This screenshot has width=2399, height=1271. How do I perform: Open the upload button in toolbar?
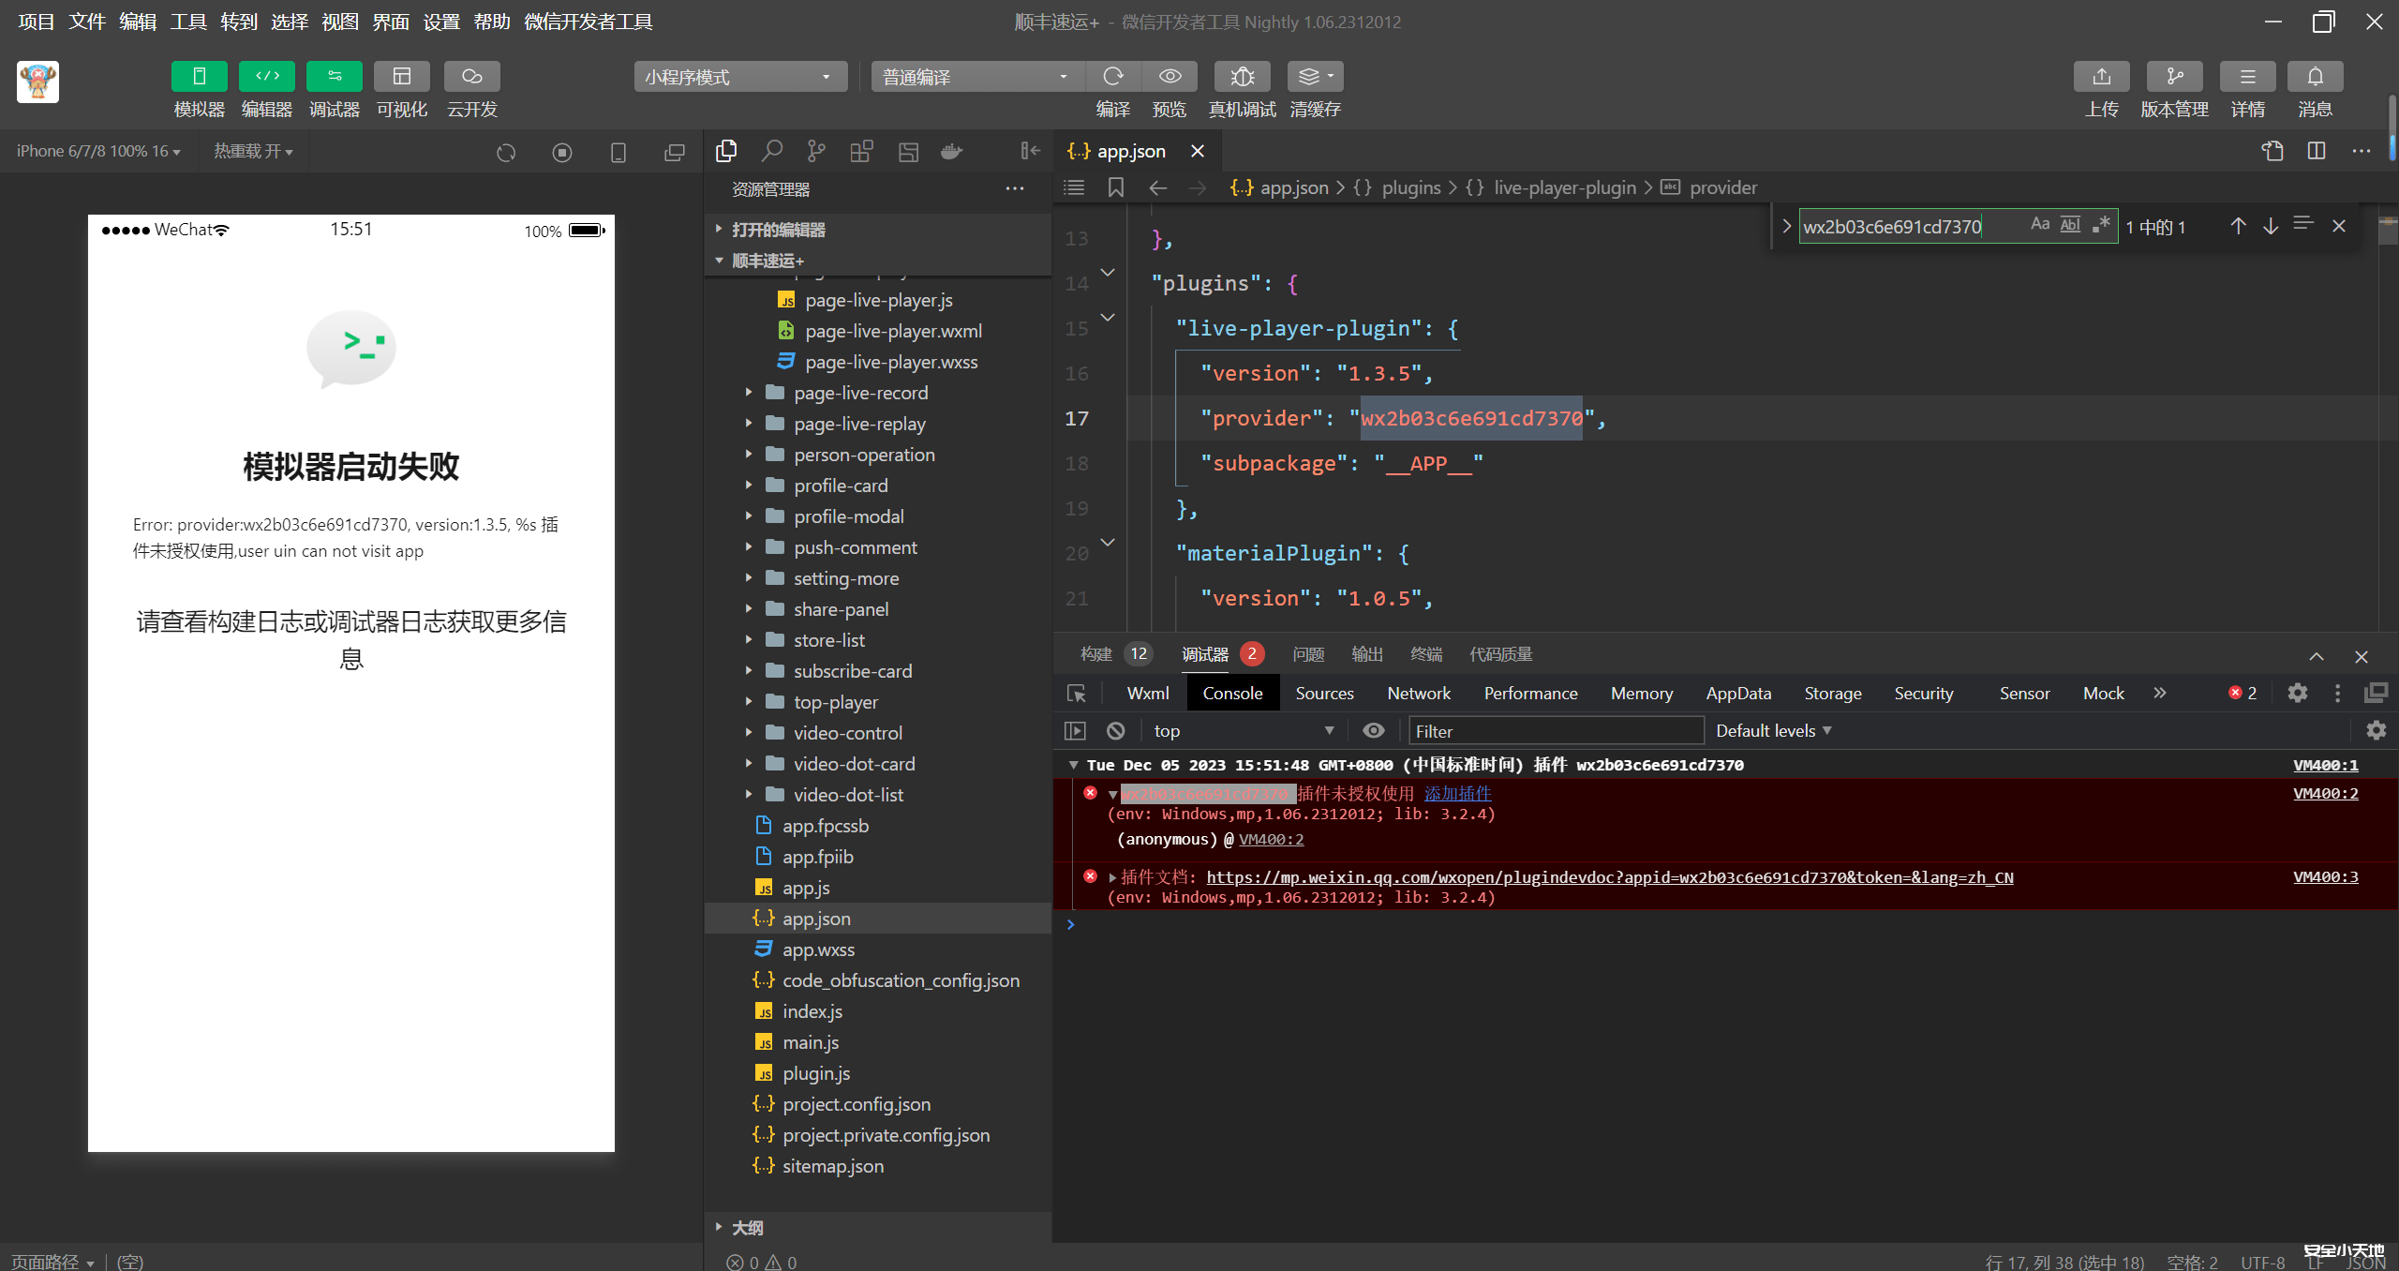[x=2101, y=77]
